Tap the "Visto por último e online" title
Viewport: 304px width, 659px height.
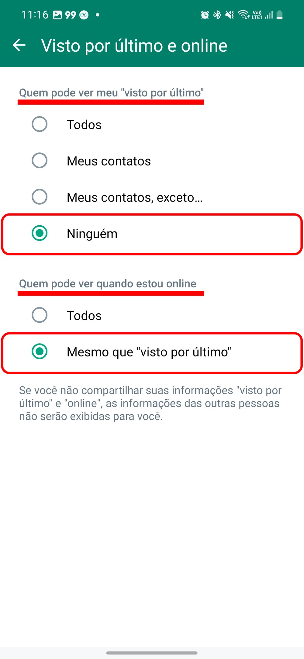134,46
